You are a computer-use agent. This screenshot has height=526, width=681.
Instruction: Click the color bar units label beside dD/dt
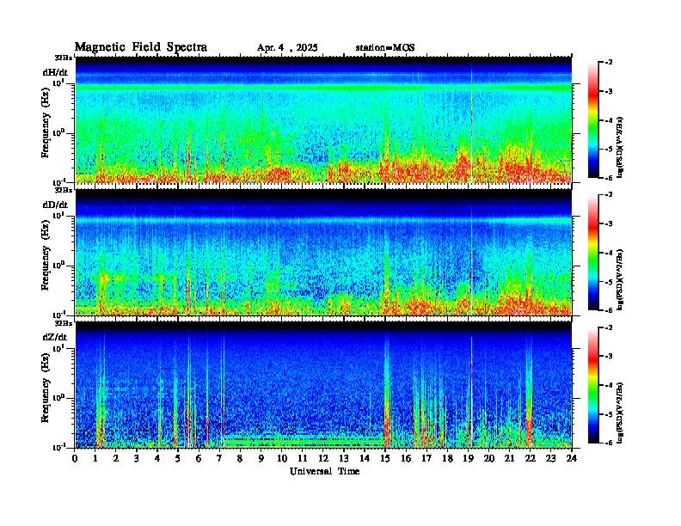pyautogui.click(x=621, y=279)
